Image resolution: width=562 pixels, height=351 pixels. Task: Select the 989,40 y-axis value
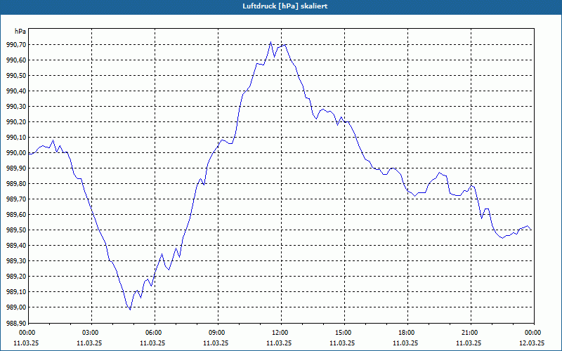(16, 245)
